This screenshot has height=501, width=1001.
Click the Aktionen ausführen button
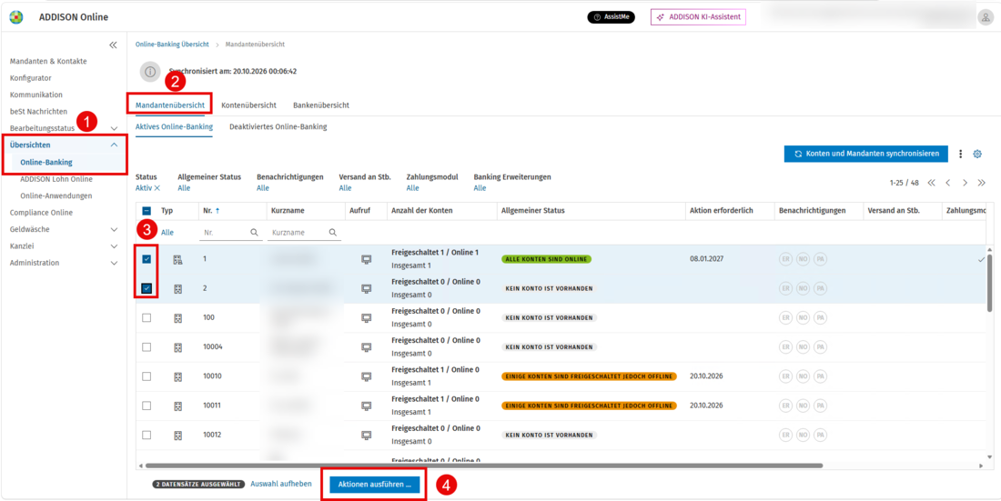(x=375, y=485)
